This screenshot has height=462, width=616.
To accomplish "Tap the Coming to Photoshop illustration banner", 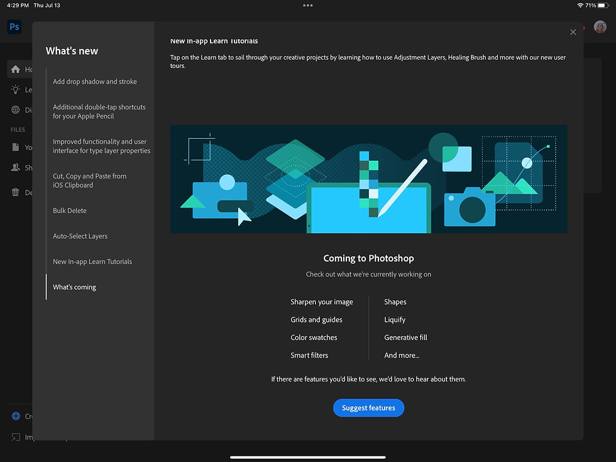I will 368,179.
